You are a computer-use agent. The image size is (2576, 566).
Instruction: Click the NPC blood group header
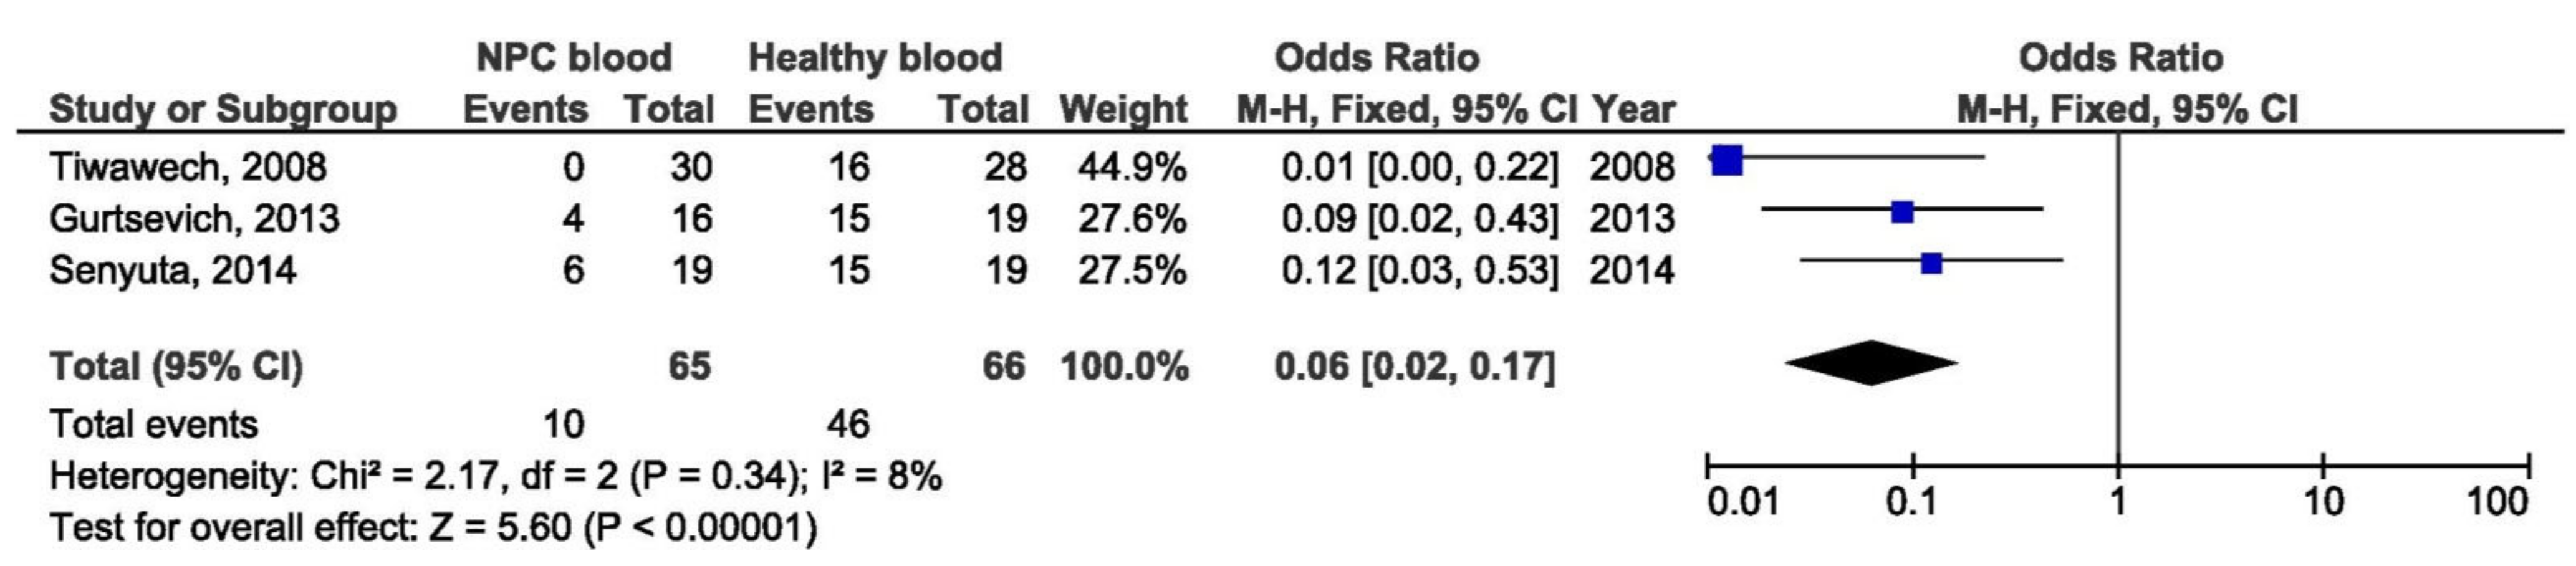[574, 58]
